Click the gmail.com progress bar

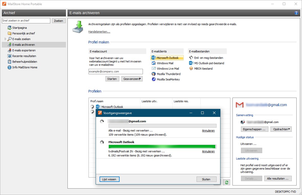click(162, 126)
